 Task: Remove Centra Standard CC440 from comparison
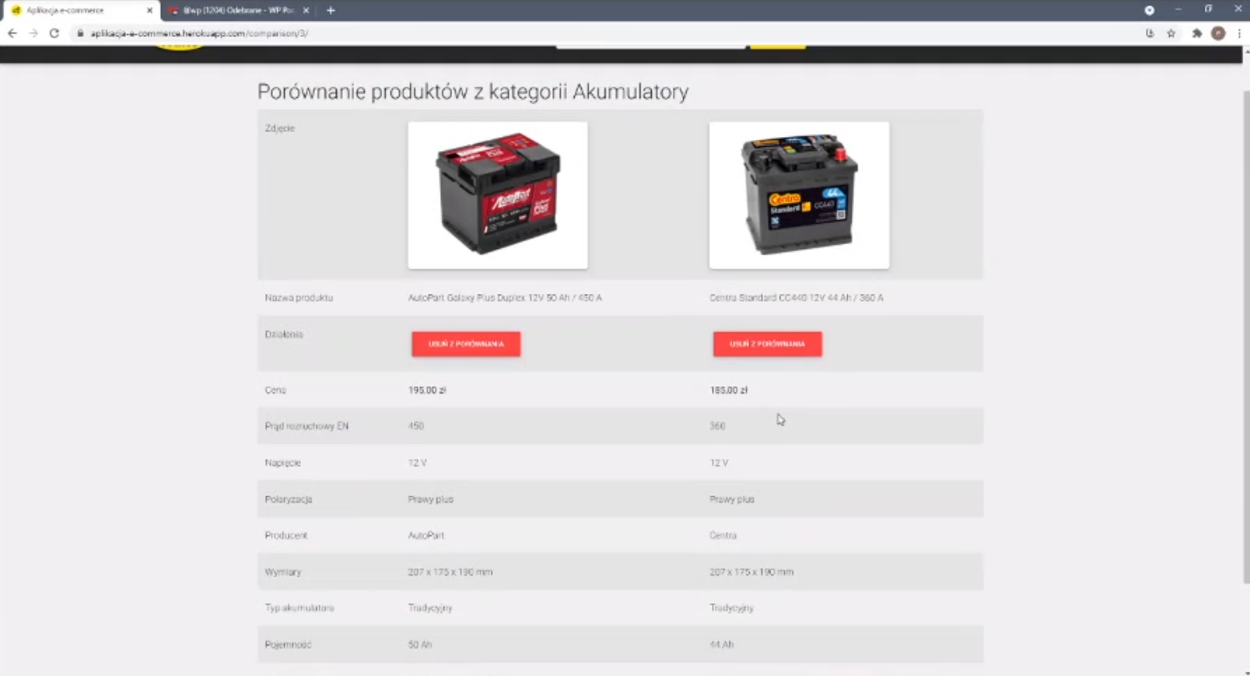[x=768, y=344]
